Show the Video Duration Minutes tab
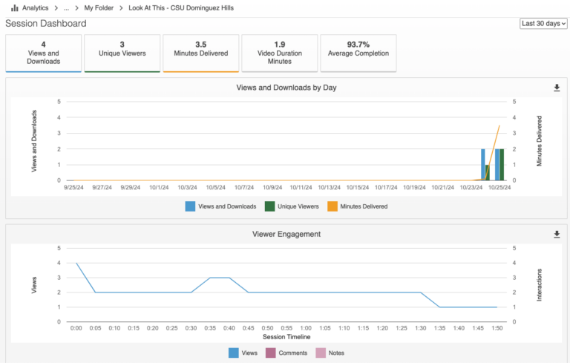 [279, 53]
